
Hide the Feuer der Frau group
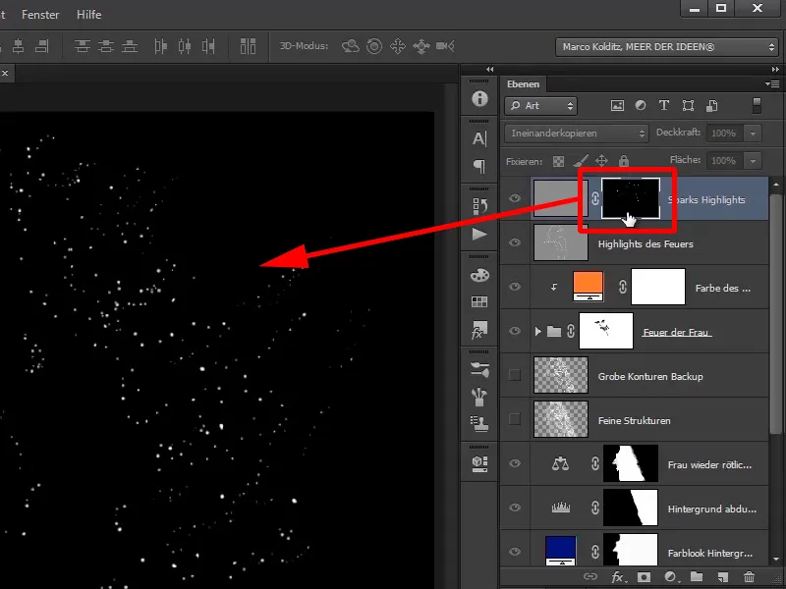pos(514,331)
